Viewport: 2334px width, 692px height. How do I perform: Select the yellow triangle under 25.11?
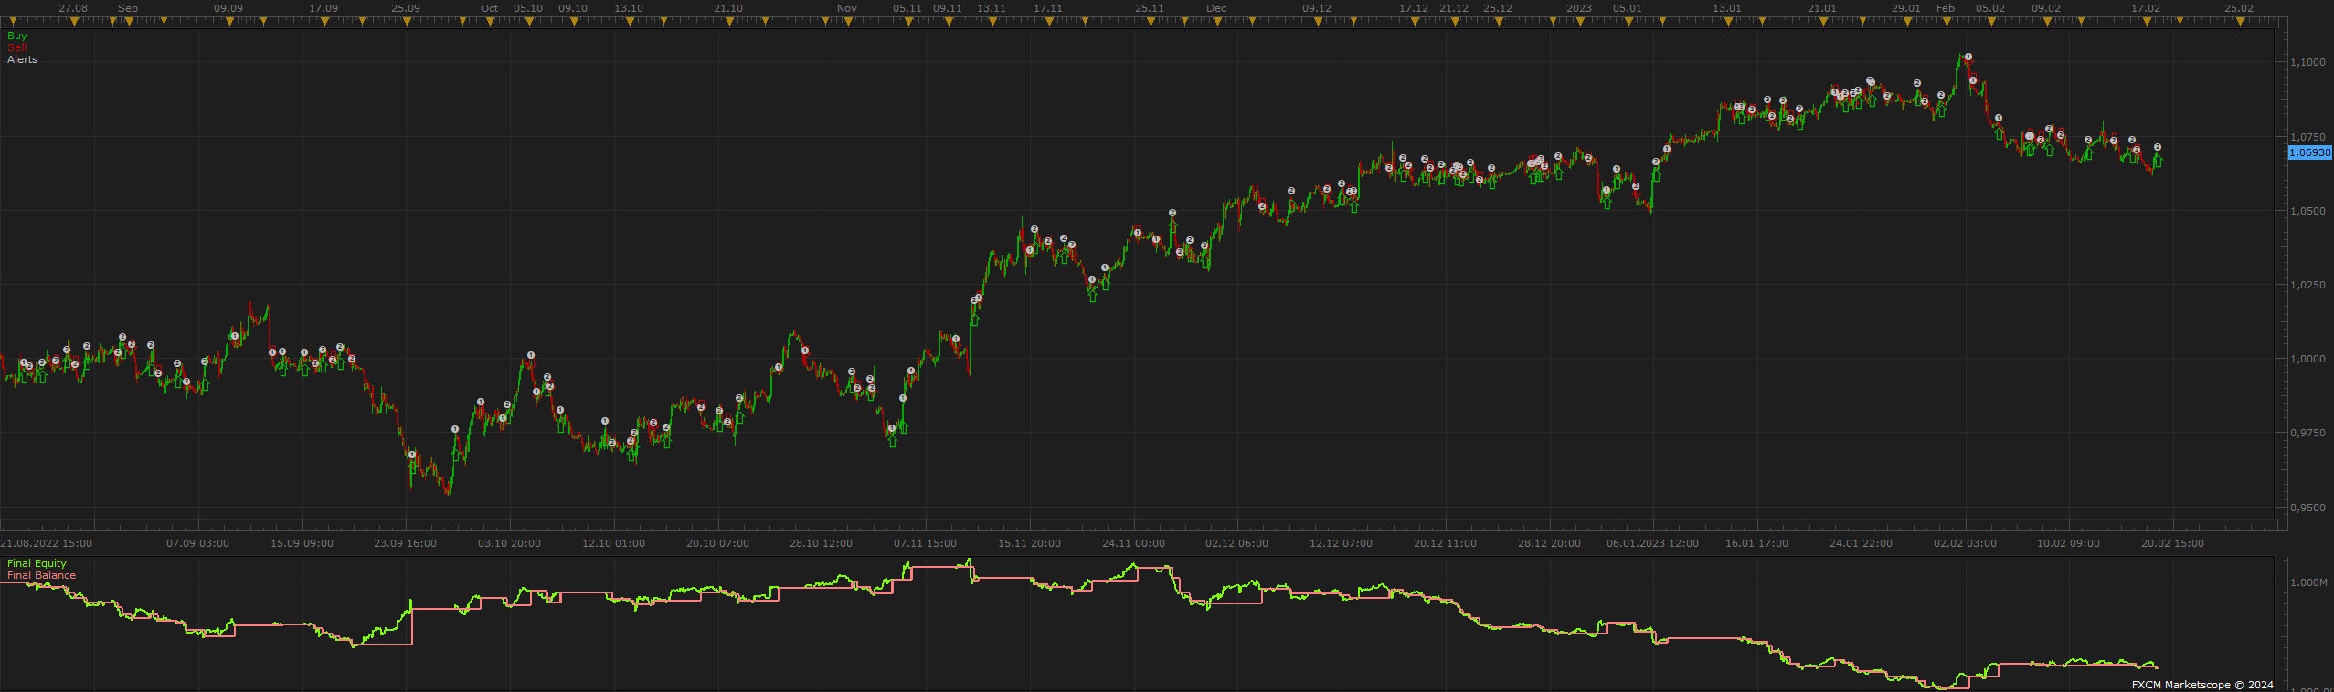pyautogui.click(x=1151, y=22)
